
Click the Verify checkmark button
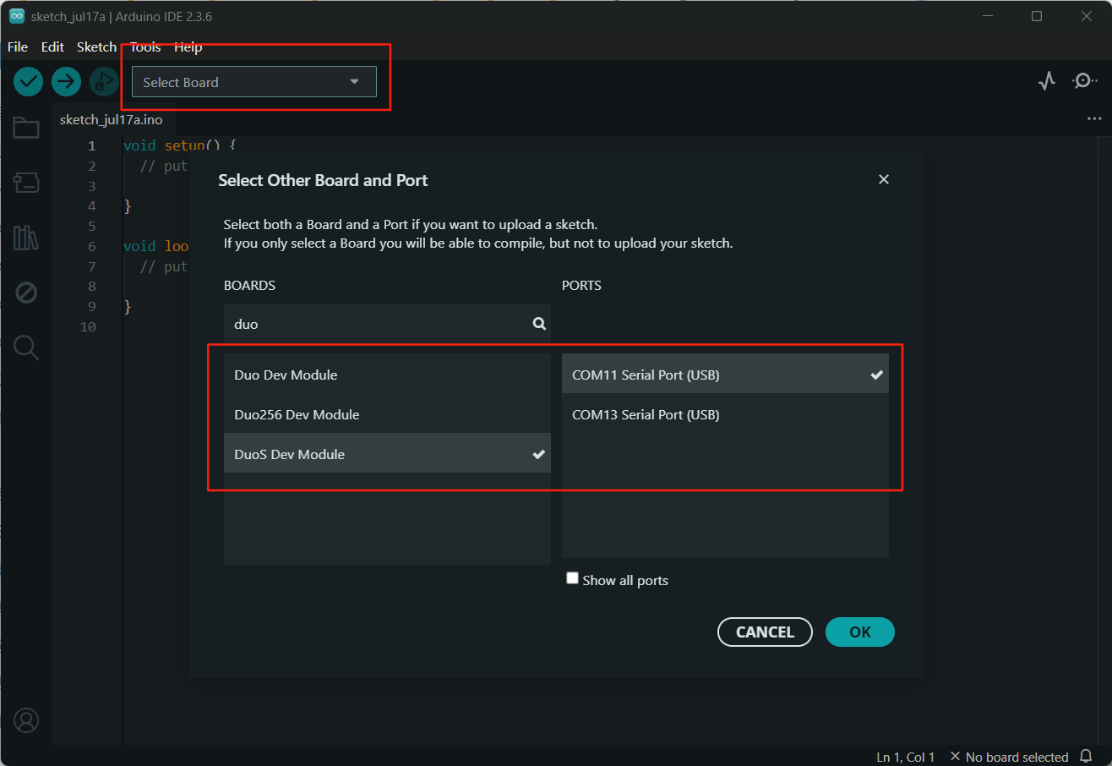pos(28,81)
